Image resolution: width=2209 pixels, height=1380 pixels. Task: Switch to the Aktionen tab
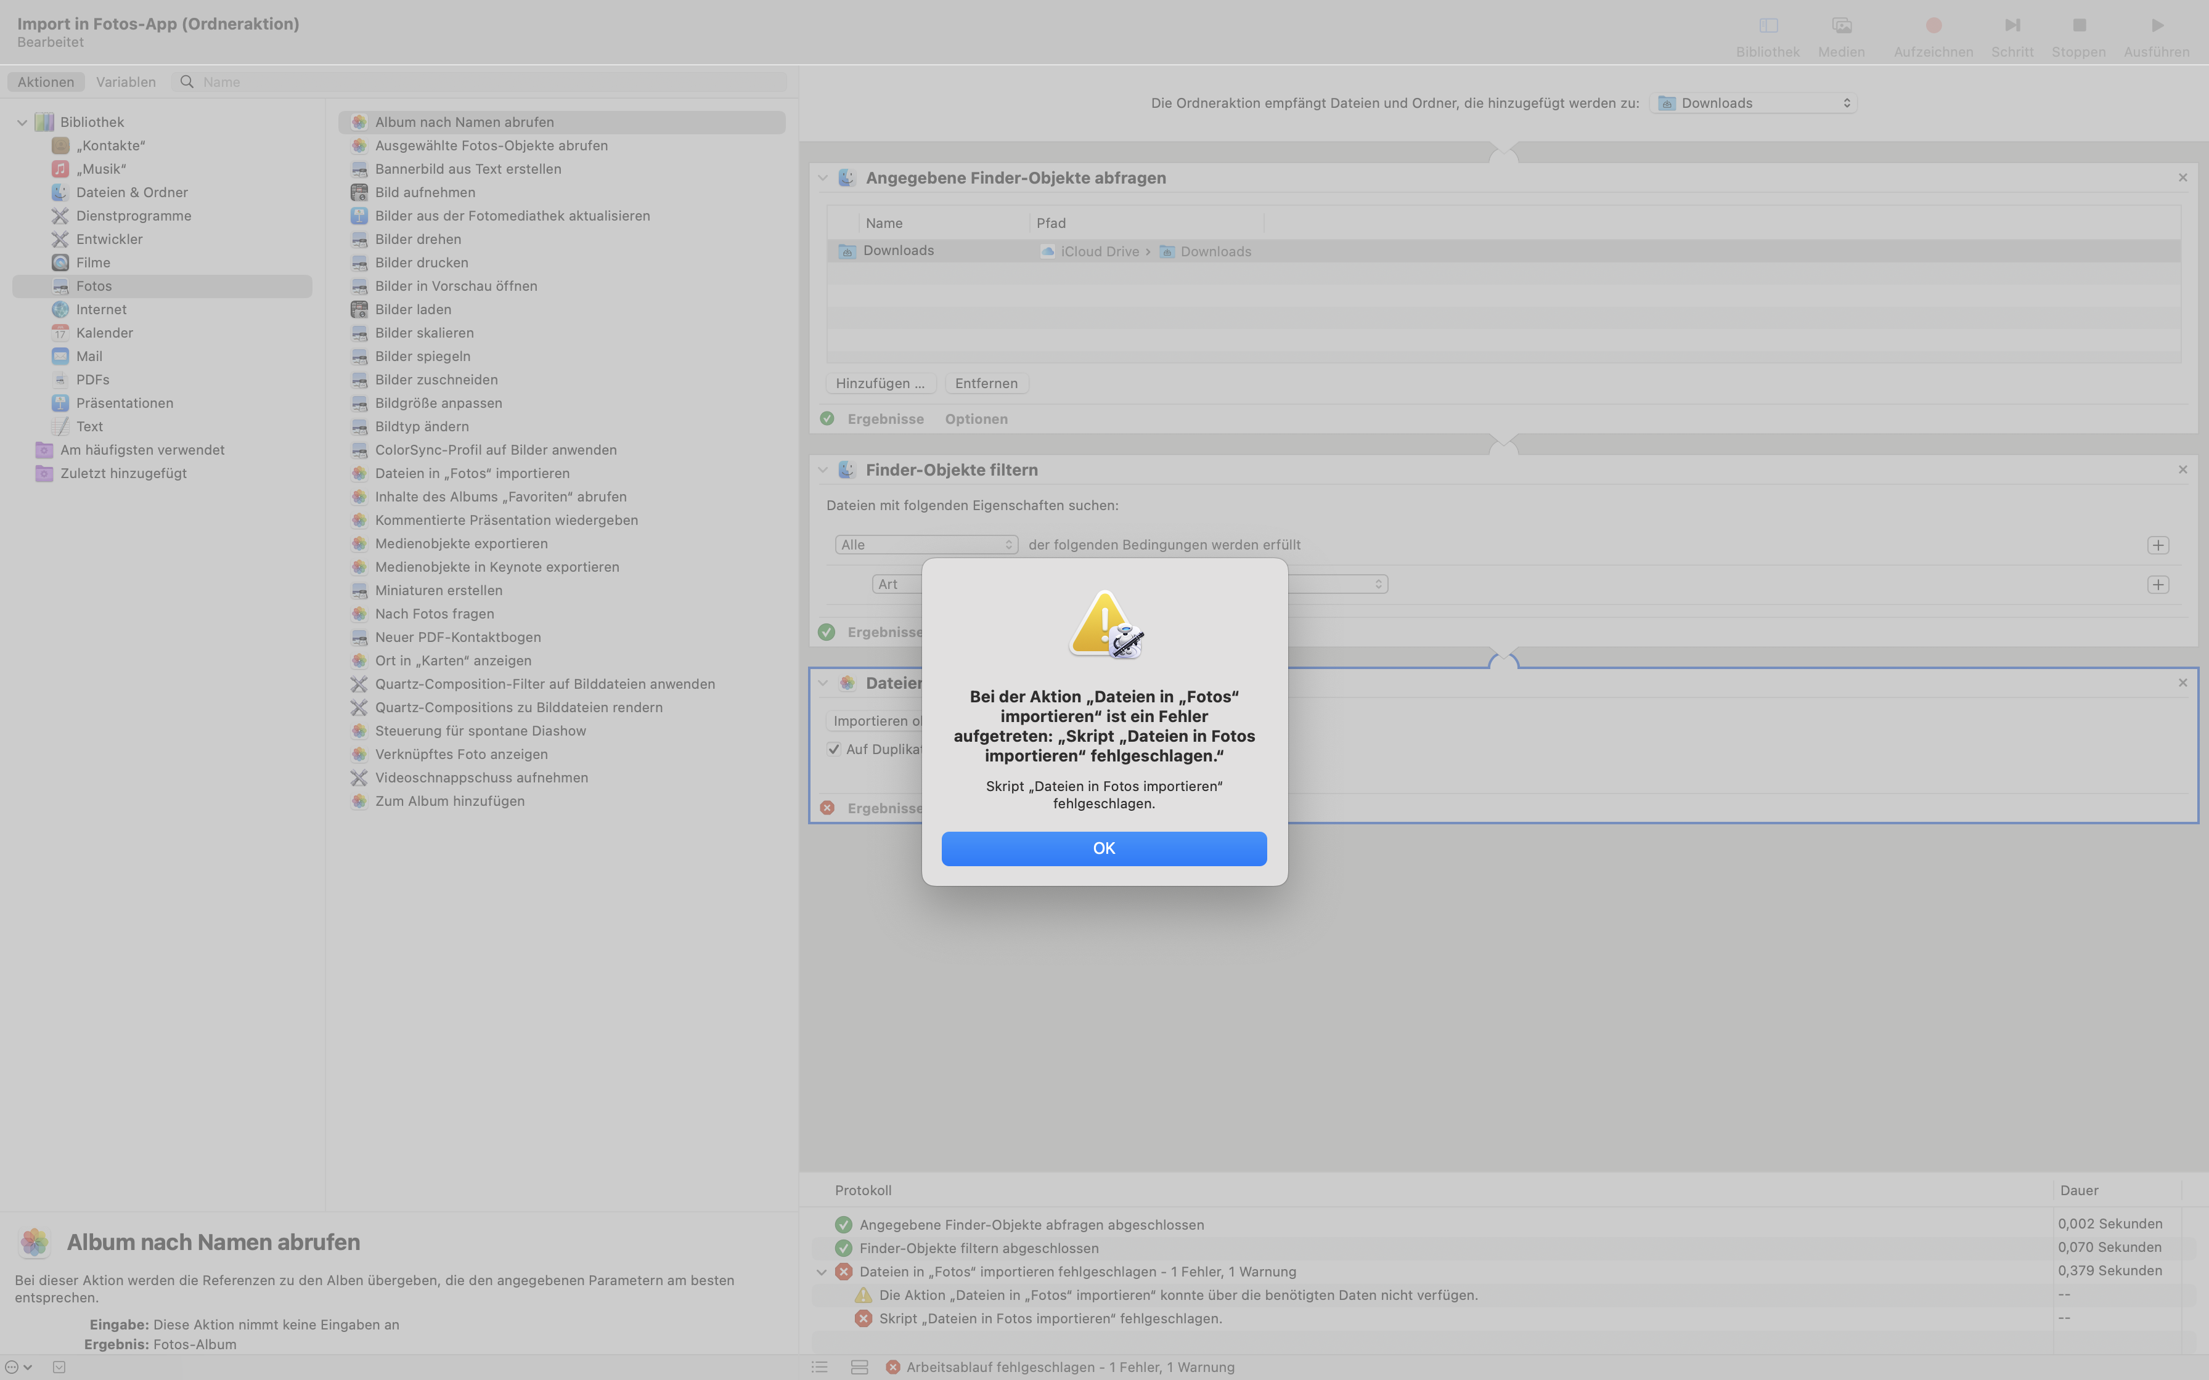click(x=46, y=82)
